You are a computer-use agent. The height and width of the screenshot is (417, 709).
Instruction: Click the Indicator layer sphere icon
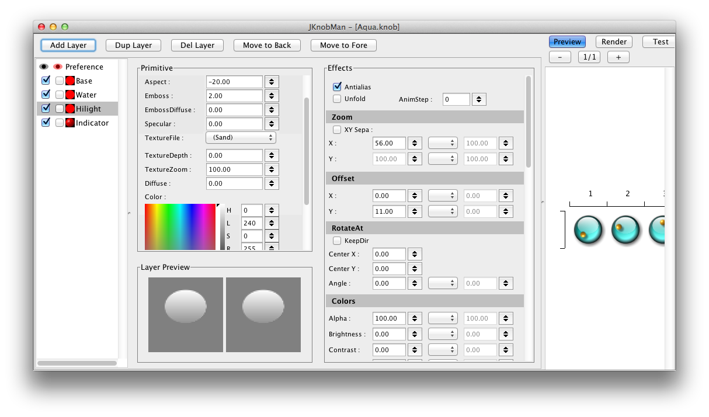point(70,123)
